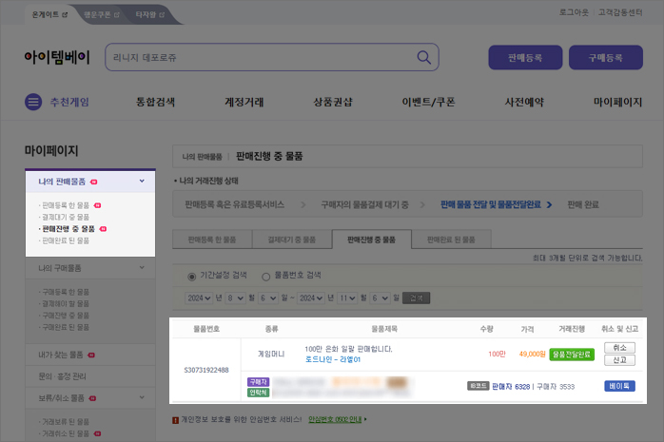Open the end day dropdown next to 11 월
This screenshot has width=664, height=442.
click(381, 298)
